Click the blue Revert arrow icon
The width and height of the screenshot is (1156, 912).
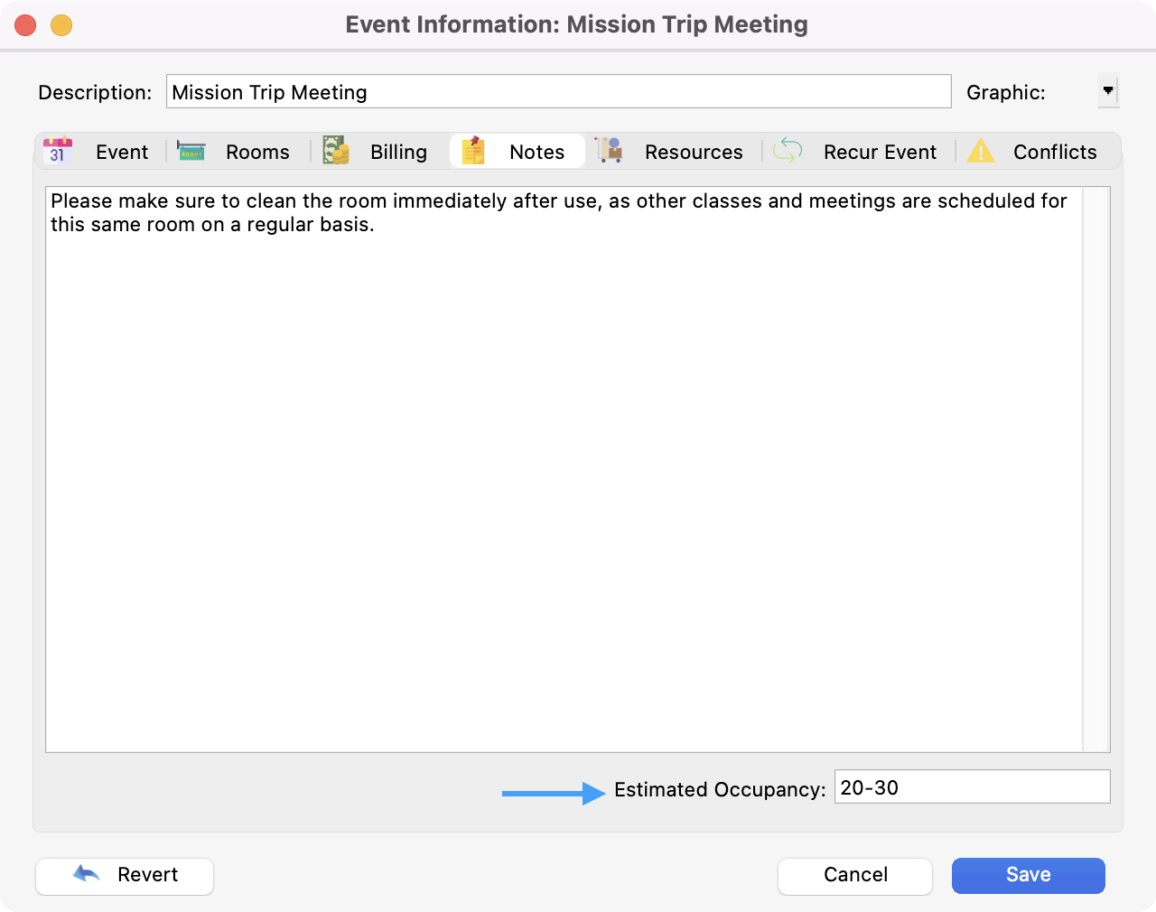(x=87, y=874)
